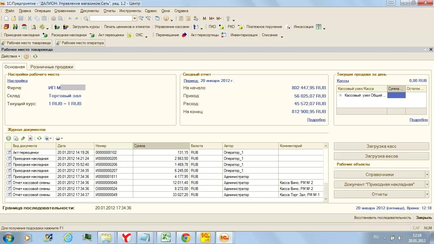Click the red X delete icon in the journal
The height and width of the screenshot is (244, 434).
(30, 138)
